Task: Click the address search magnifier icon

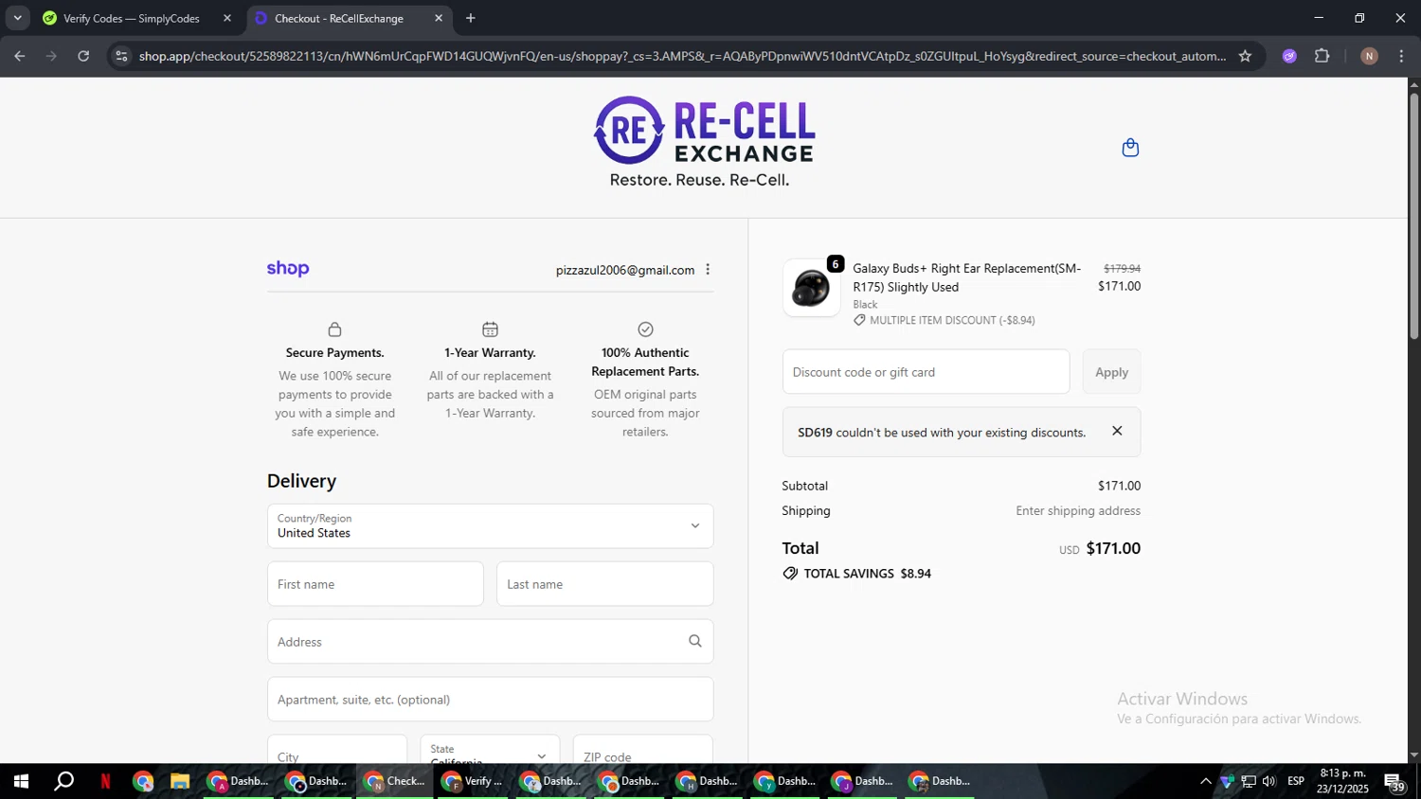Action: [x=694, y=641]
